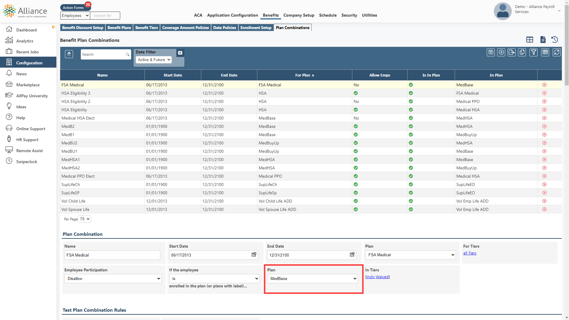Switch to the Benefit Tiers tab

click(147, 28)
